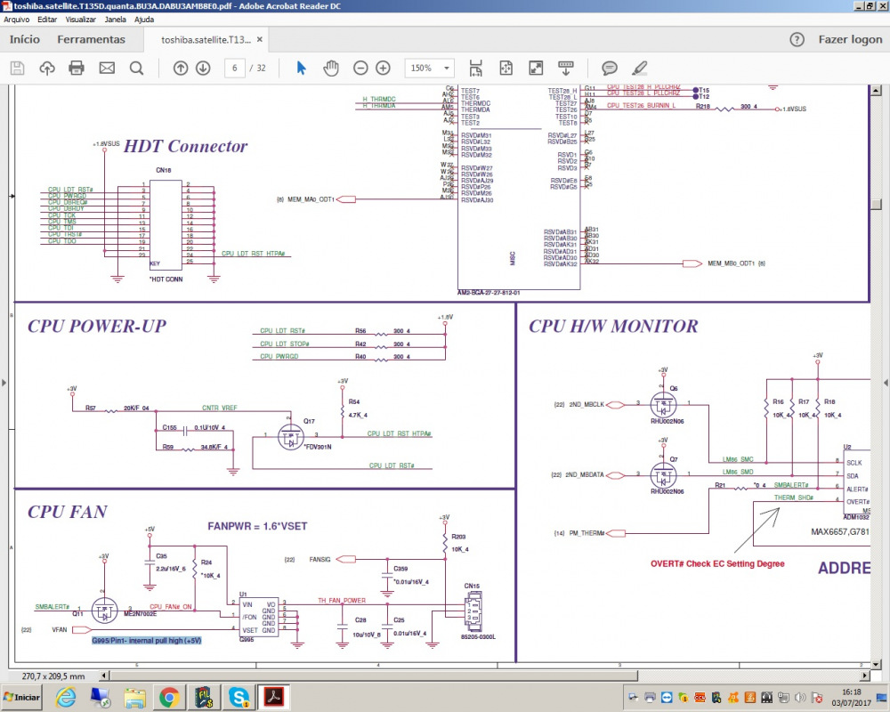Open the add comment tool

click(610, 69)
